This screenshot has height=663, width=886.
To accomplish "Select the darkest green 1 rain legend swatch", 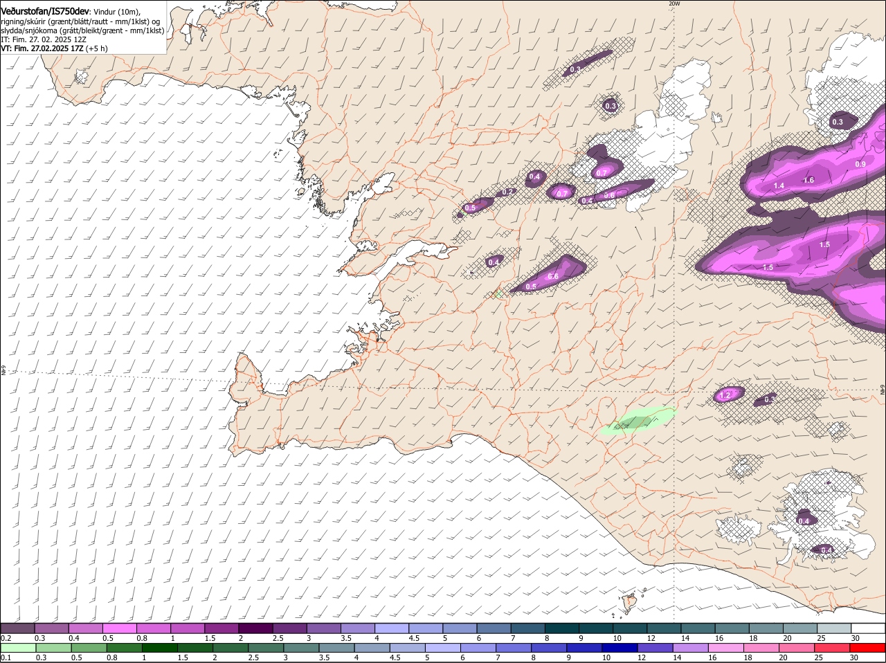I will point(160,648).
